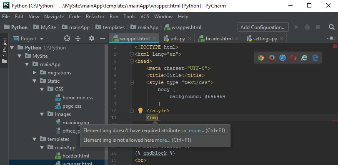This screenshot has height=165, width=338.
Task: Open the Navigate menu
Action: [54, 17]
